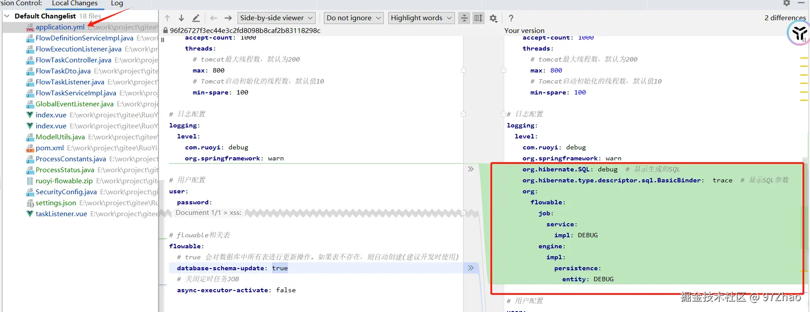The height and width of the screenshot is (312, 810).
Task: Open version control panel gear options
Action: click(787, 3)
